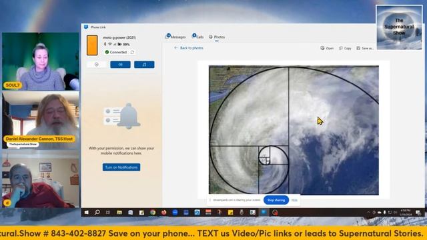Open Windows taskbar search
The image size is (427, 240).
click(97, 213)
